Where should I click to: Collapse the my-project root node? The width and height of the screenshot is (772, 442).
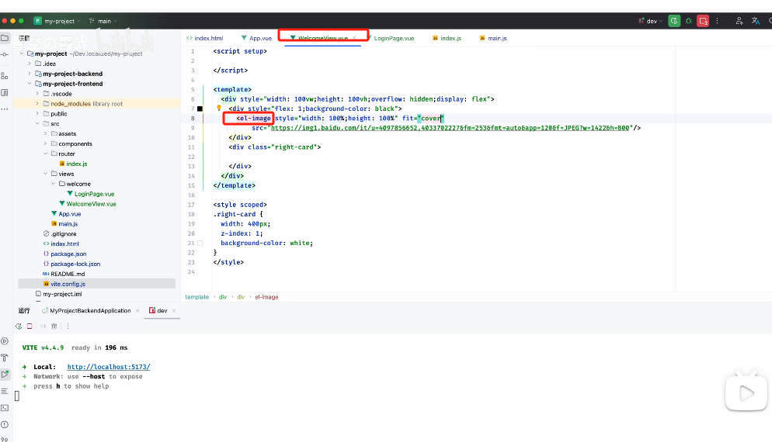[x=22, y=54]
